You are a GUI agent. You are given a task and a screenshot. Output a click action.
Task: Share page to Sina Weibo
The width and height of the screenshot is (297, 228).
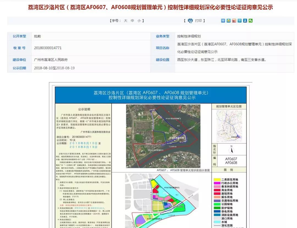pos(234,21)
